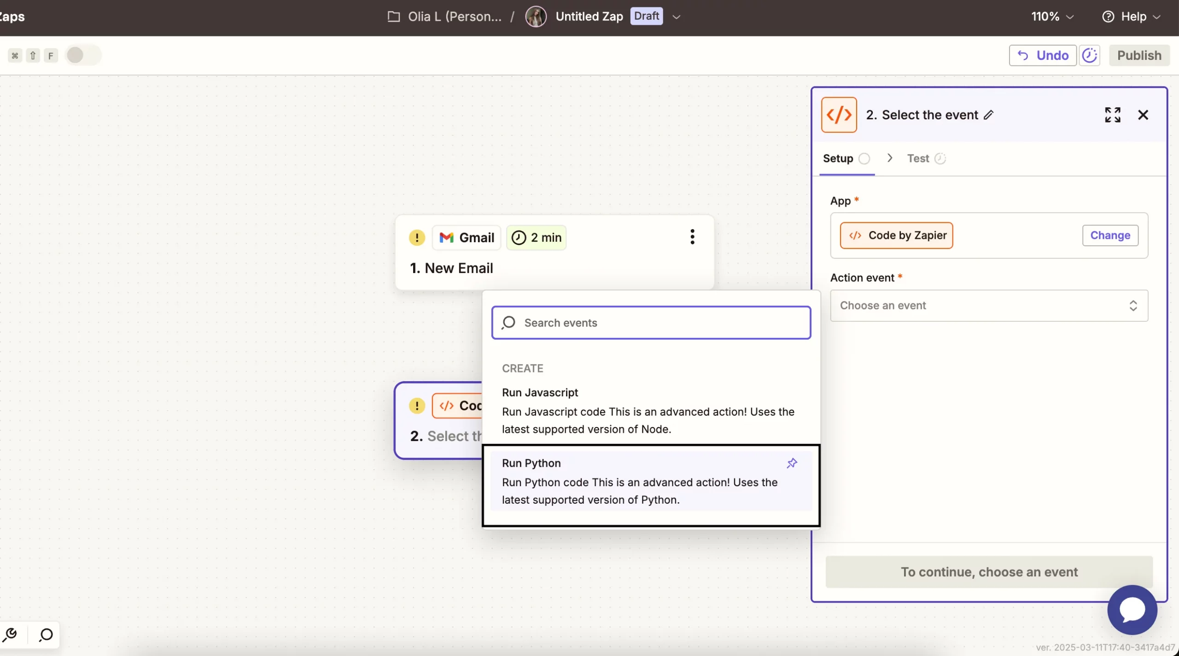Switch to the Test tab

(926, 158)
